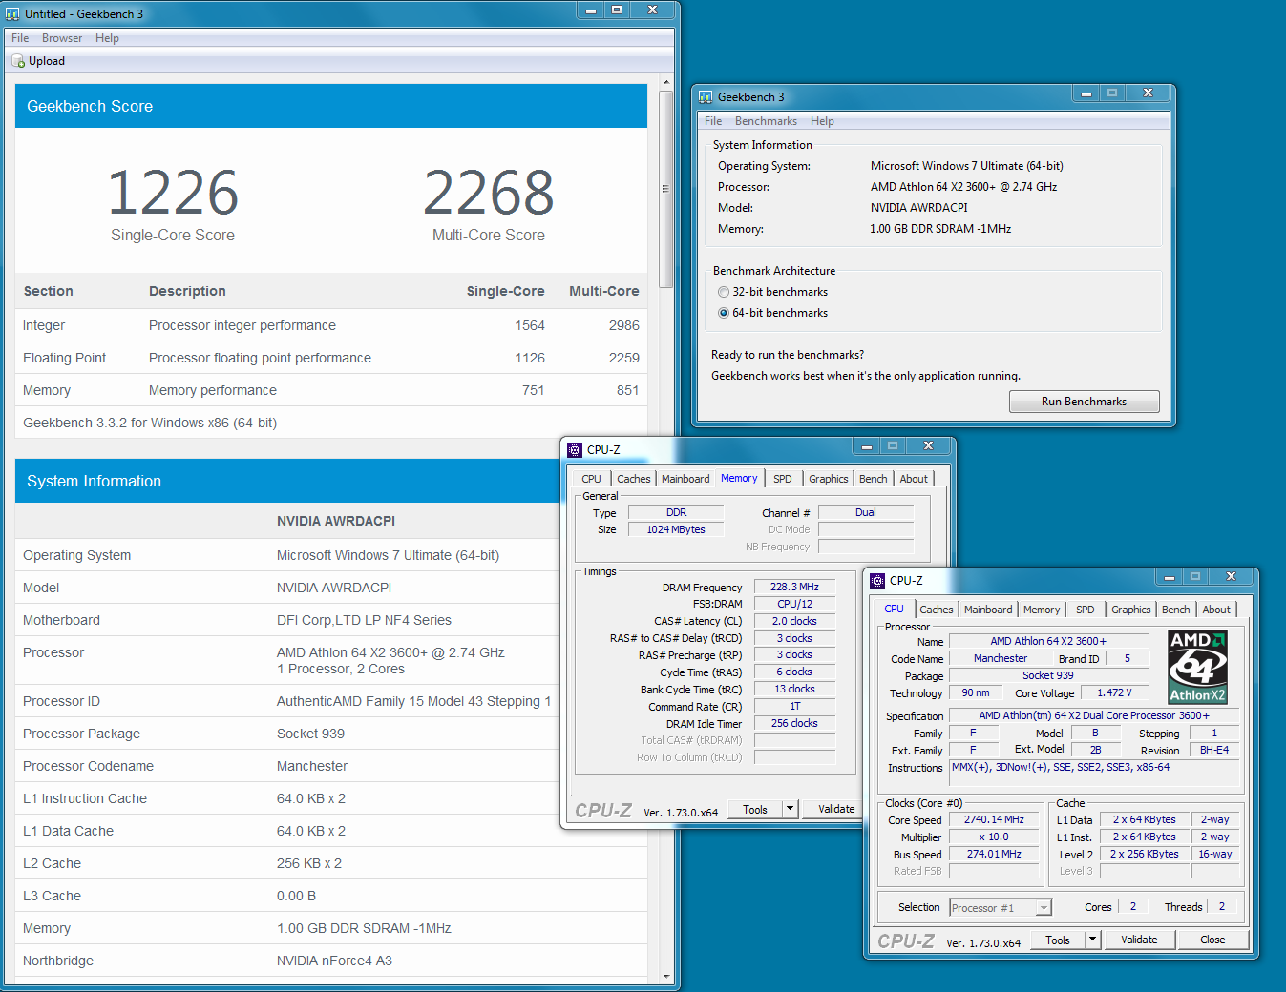Click 'NVIDIA nForce4 A3' Northbridge value

[334, 961]
